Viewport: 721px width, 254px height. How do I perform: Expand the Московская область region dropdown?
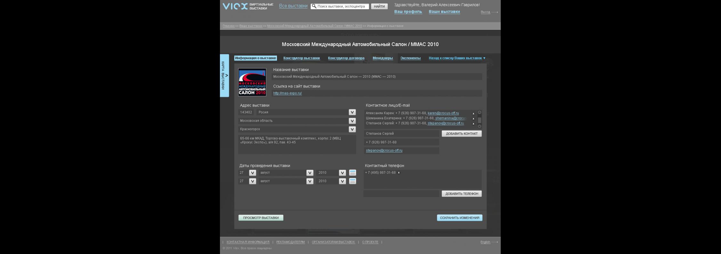coord(352,121)
